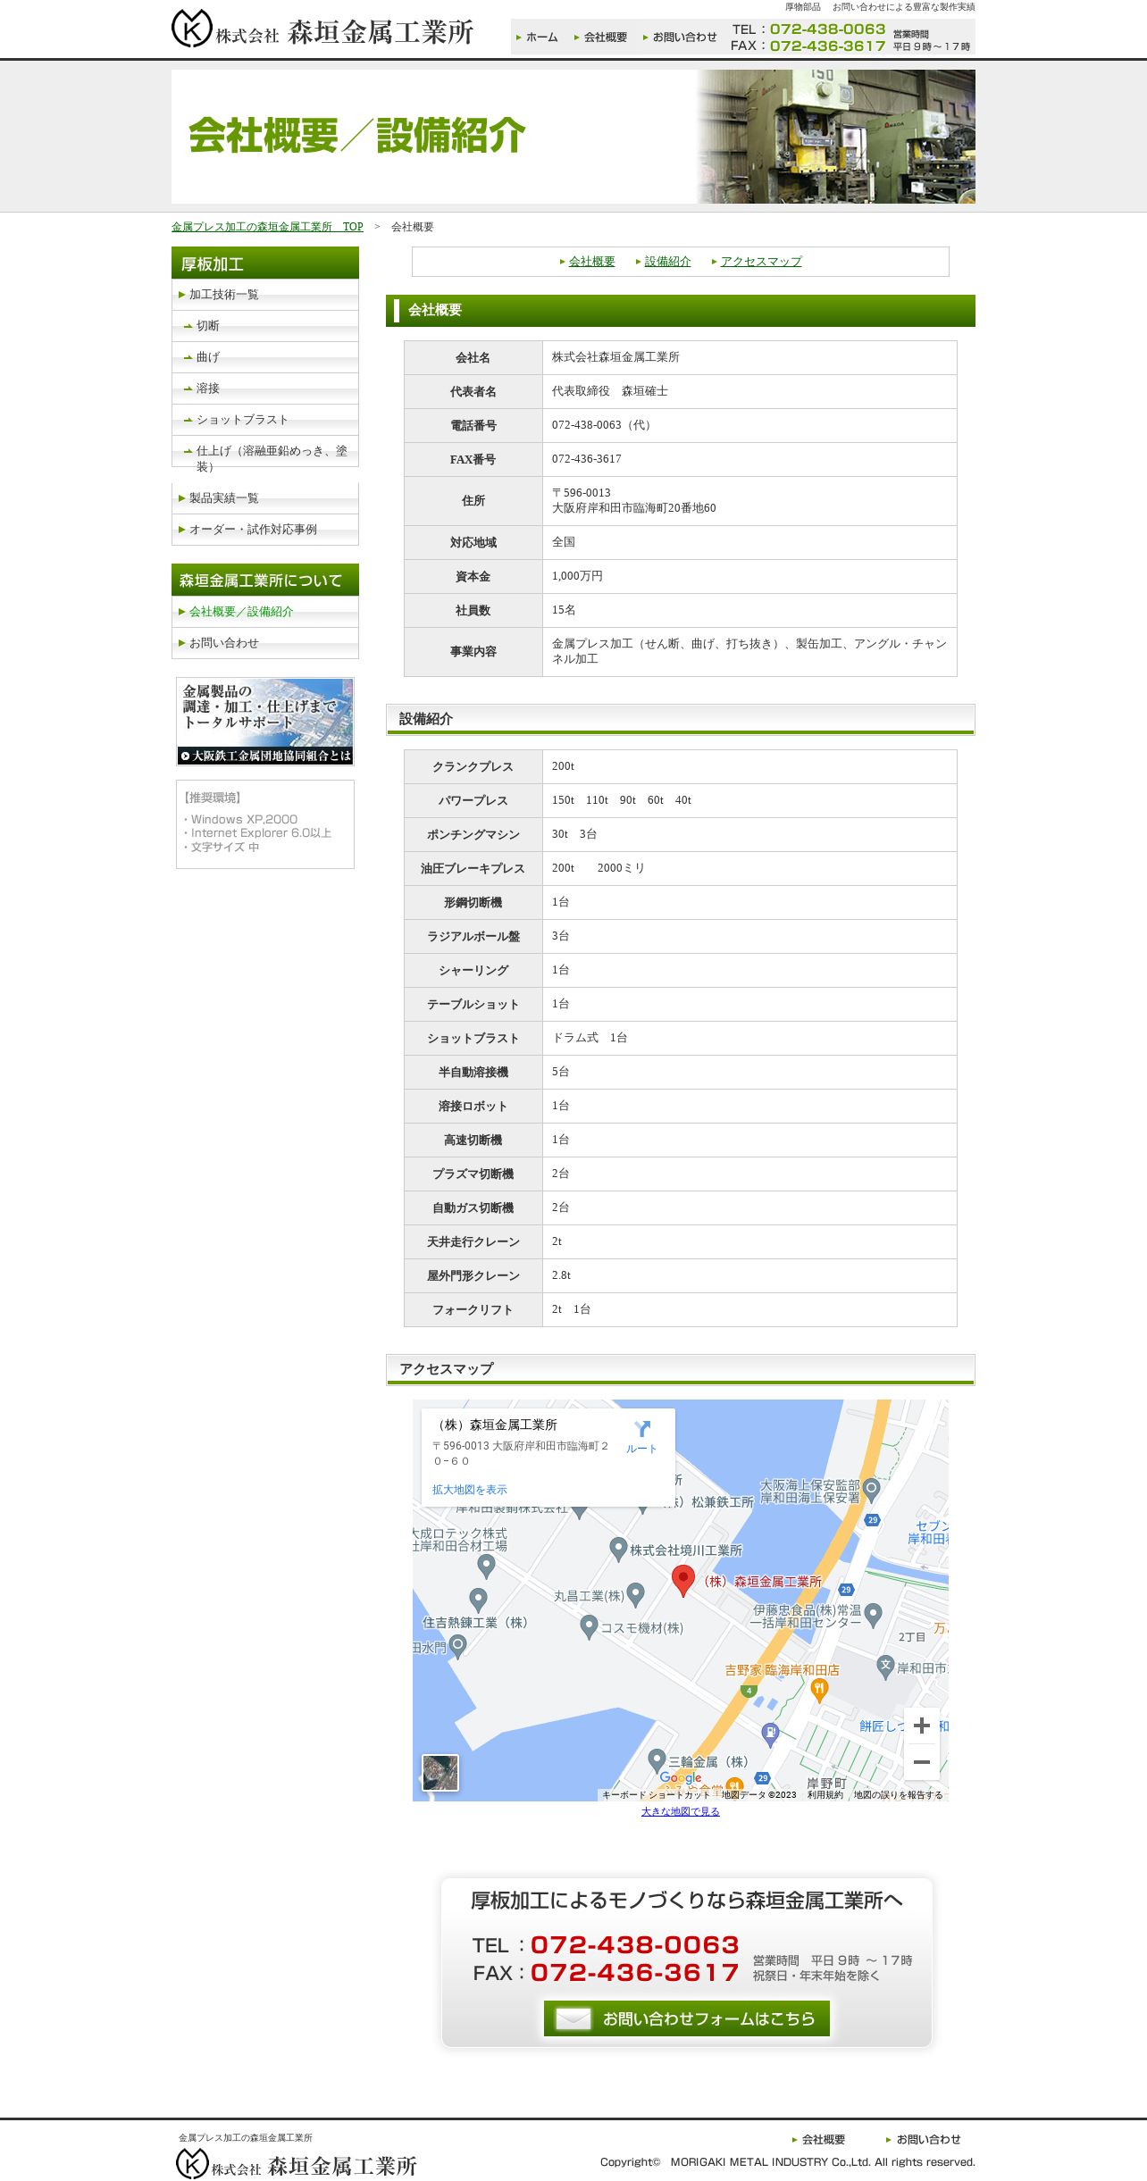1147x2181 pixels.
Task: Select ショットブラスト in the sidebar
Action: pyautogui.click(x=265, y=420)
